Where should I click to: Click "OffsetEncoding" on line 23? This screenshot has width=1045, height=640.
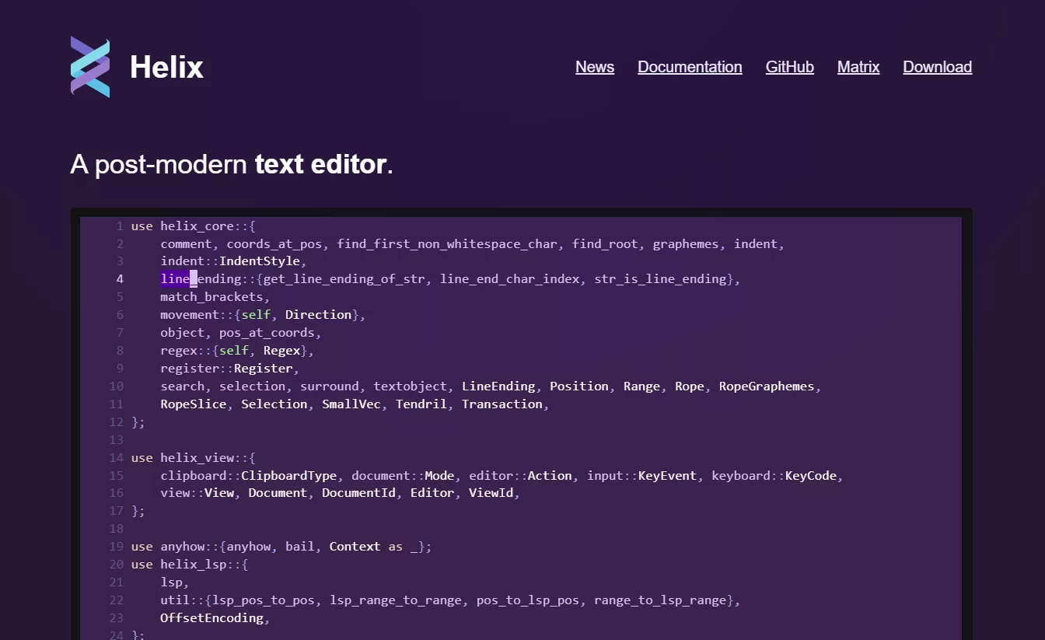[211, 618]
